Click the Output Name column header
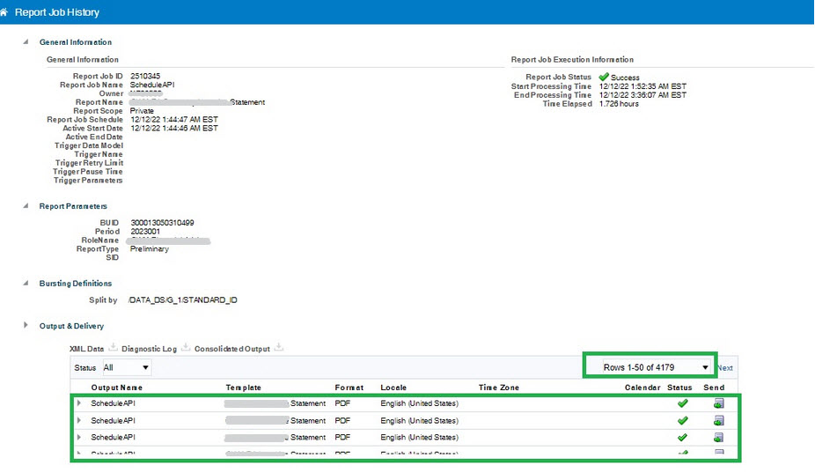The image size is (815, 473). coord(116,388)
